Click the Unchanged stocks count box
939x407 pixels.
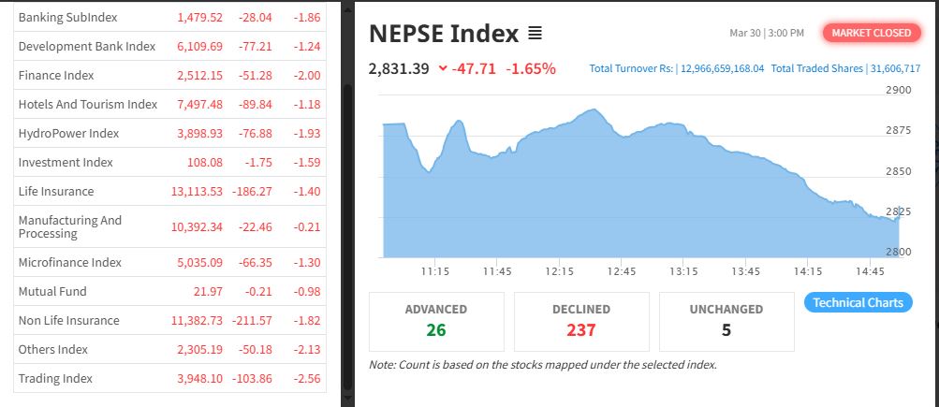pyautogui.click(x=726, y=321)
